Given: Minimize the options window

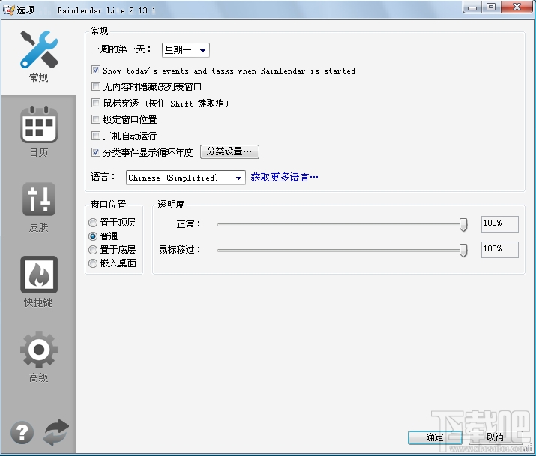Looking at the screenshot, I should click(472, 7).
